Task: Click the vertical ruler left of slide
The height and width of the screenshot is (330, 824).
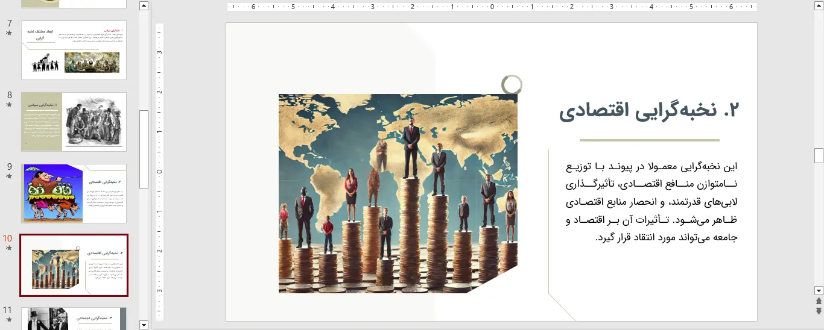Action: pos(160,172)
